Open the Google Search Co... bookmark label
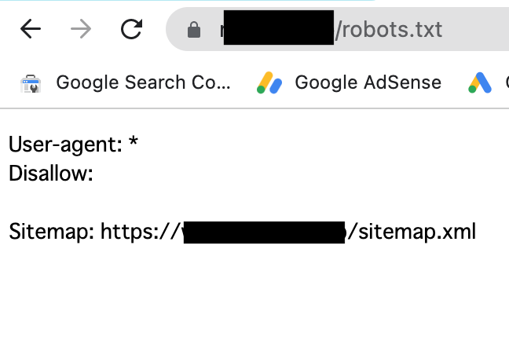 143,82
